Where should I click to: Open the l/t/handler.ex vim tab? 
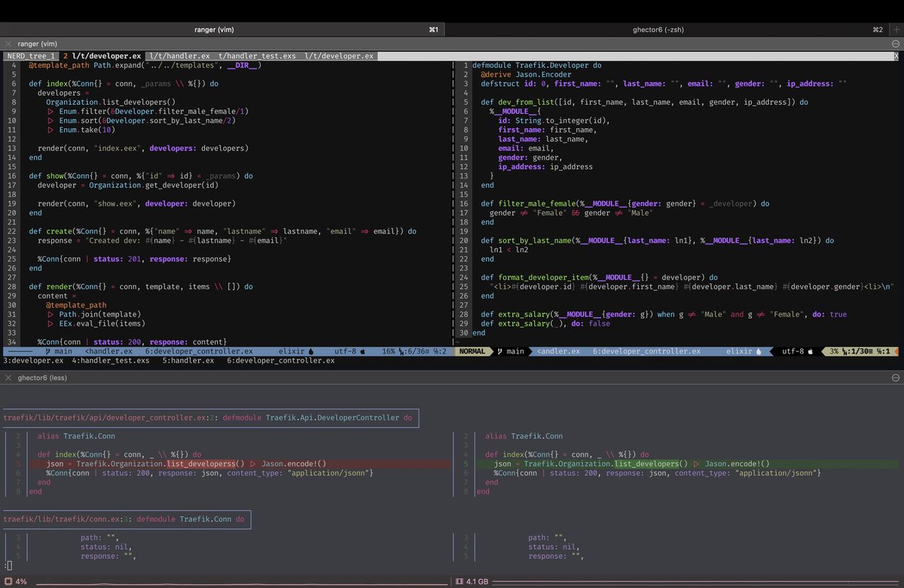point(179,56)
